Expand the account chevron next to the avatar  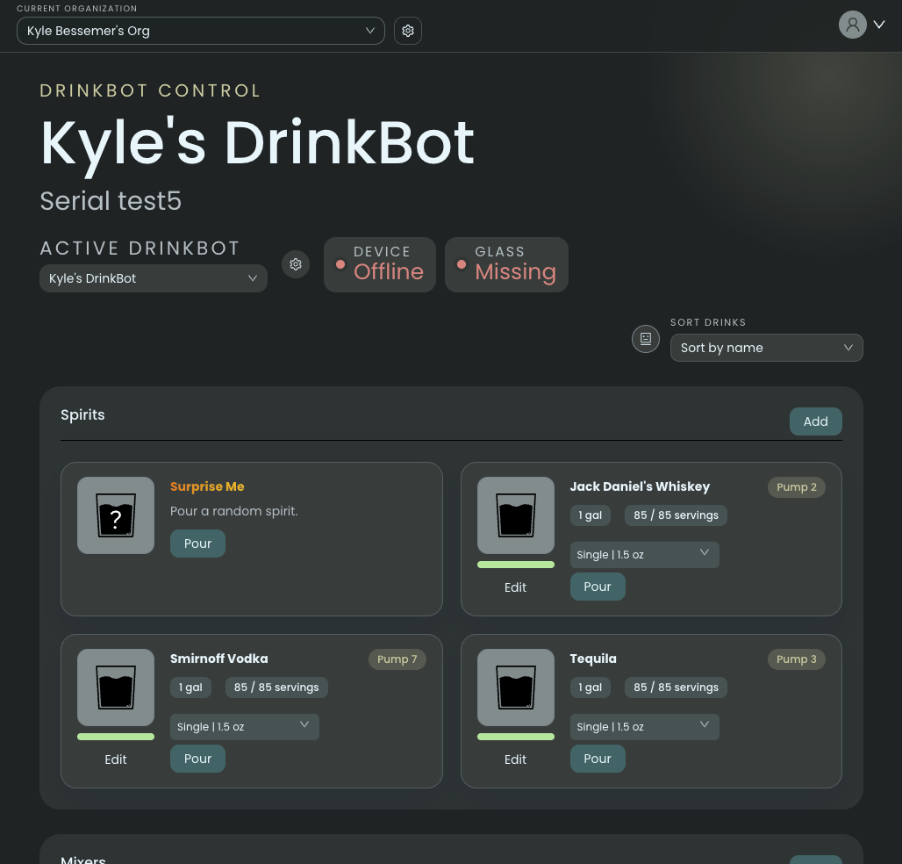[878, 25]
